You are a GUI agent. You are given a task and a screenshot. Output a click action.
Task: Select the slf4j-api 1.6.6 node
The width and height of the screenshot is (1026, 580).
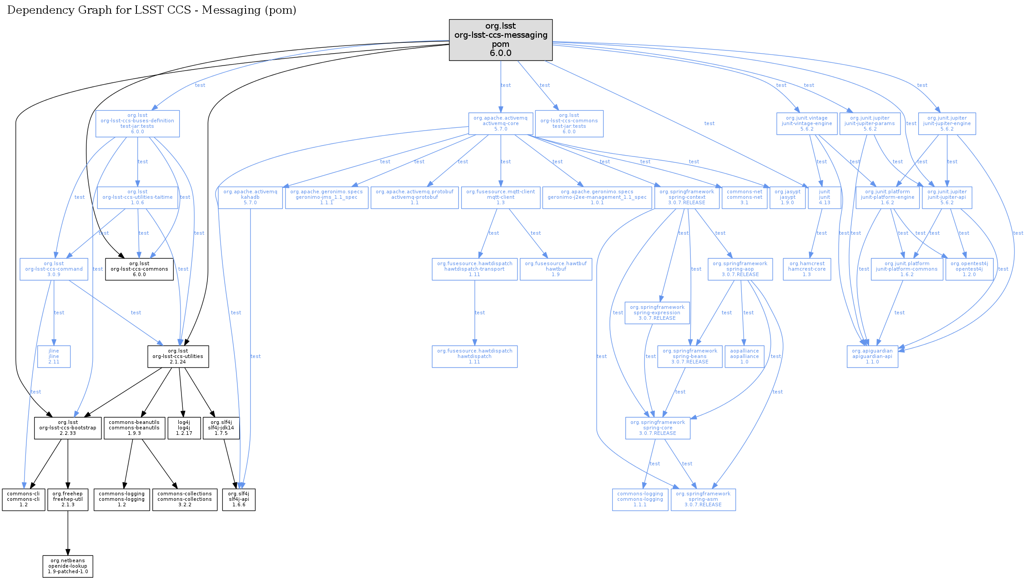pyautogui.click(x=239, y=499)
